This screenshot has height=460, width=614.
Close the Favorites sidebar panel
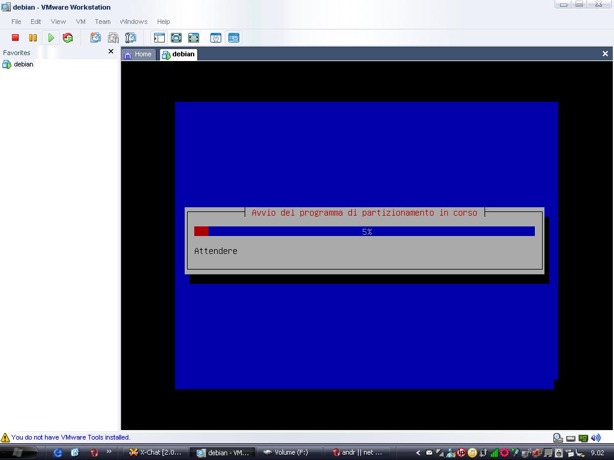tap(111, 52)
